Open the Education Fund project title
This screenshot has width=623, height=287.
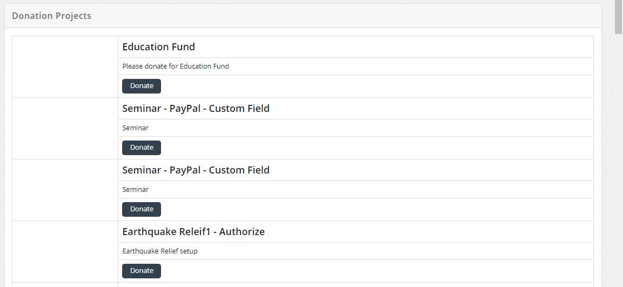(158, 47)
